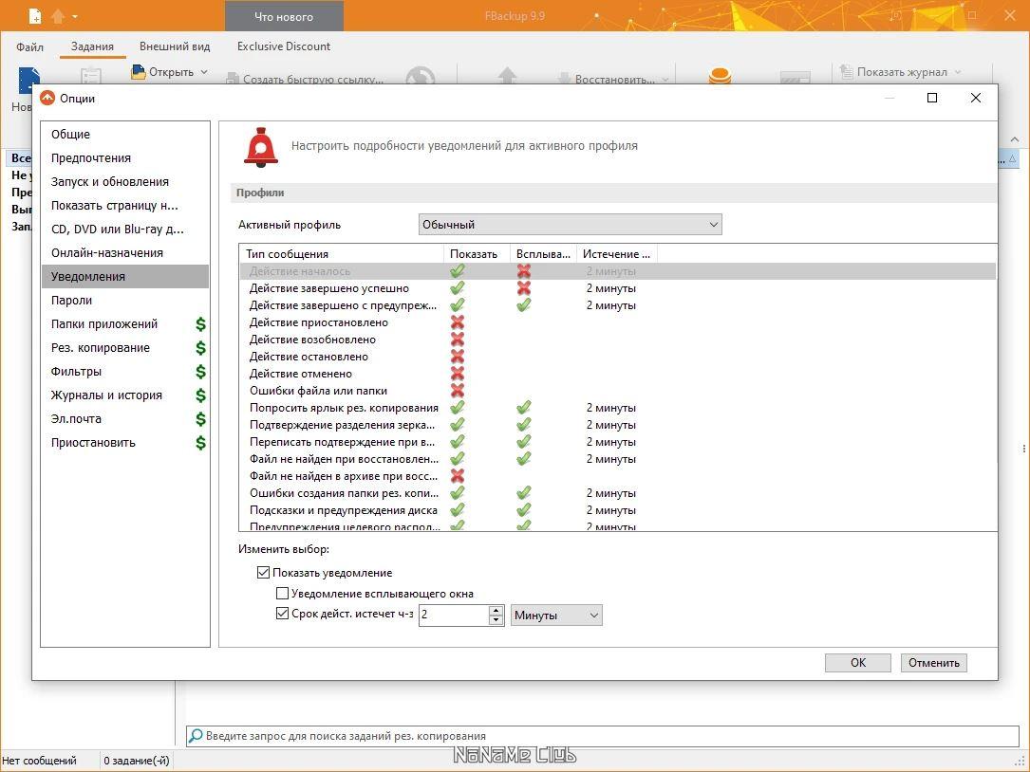Toggle Показать mark for Действие приостановлено
Image resolution: width=1030 pixels, height=772 pixels.
pos(458,322)
